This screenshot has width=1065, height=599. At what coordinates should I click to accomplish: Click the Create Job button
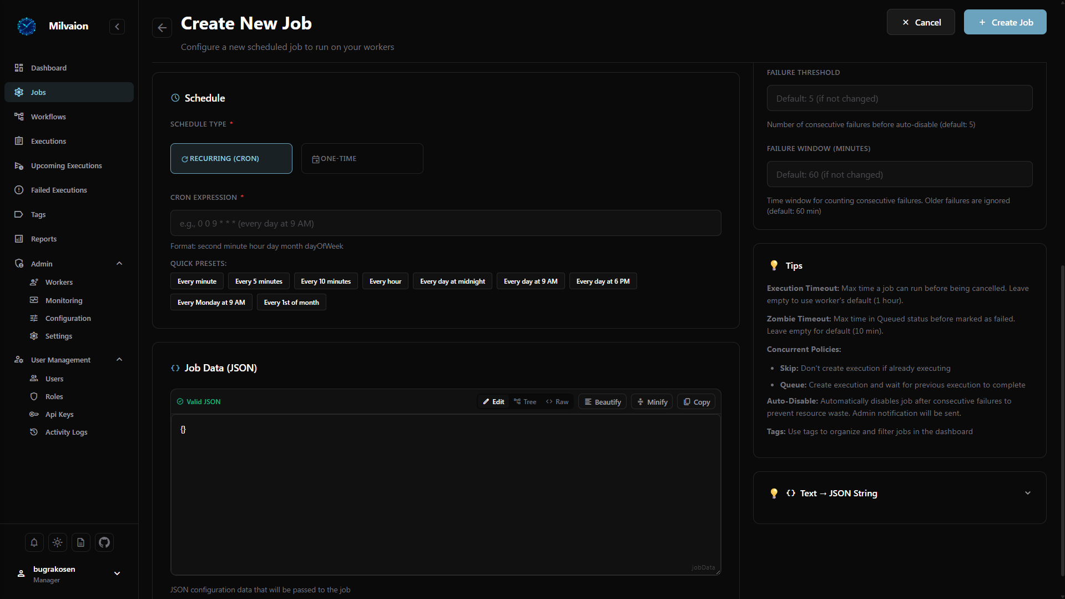click(1005, 22)
